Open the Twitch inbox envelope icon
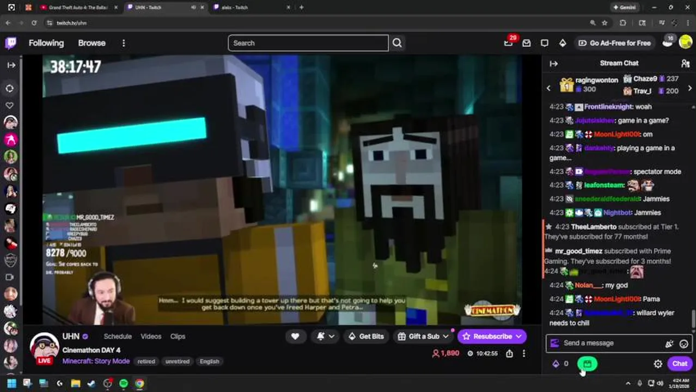696x392 pixels. [x=526, y=43]
